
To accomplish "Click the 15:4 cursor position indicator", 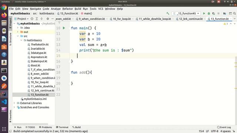I will tap(201, 131).
